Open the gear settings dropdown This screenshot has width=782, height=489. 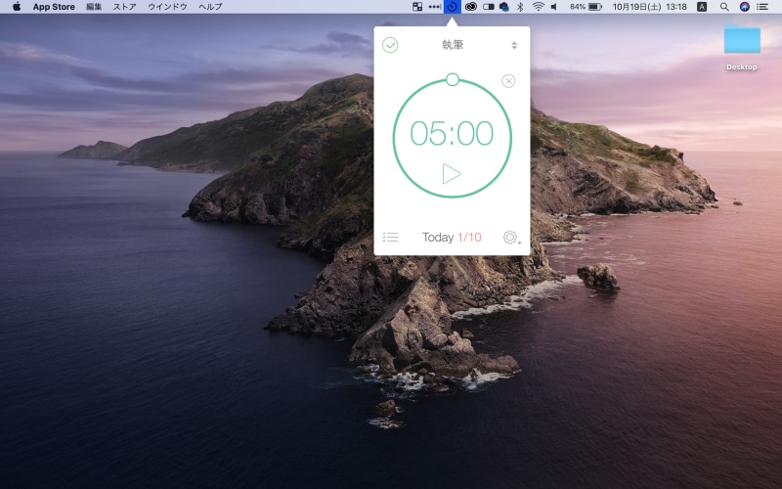(x=510, y=238)
